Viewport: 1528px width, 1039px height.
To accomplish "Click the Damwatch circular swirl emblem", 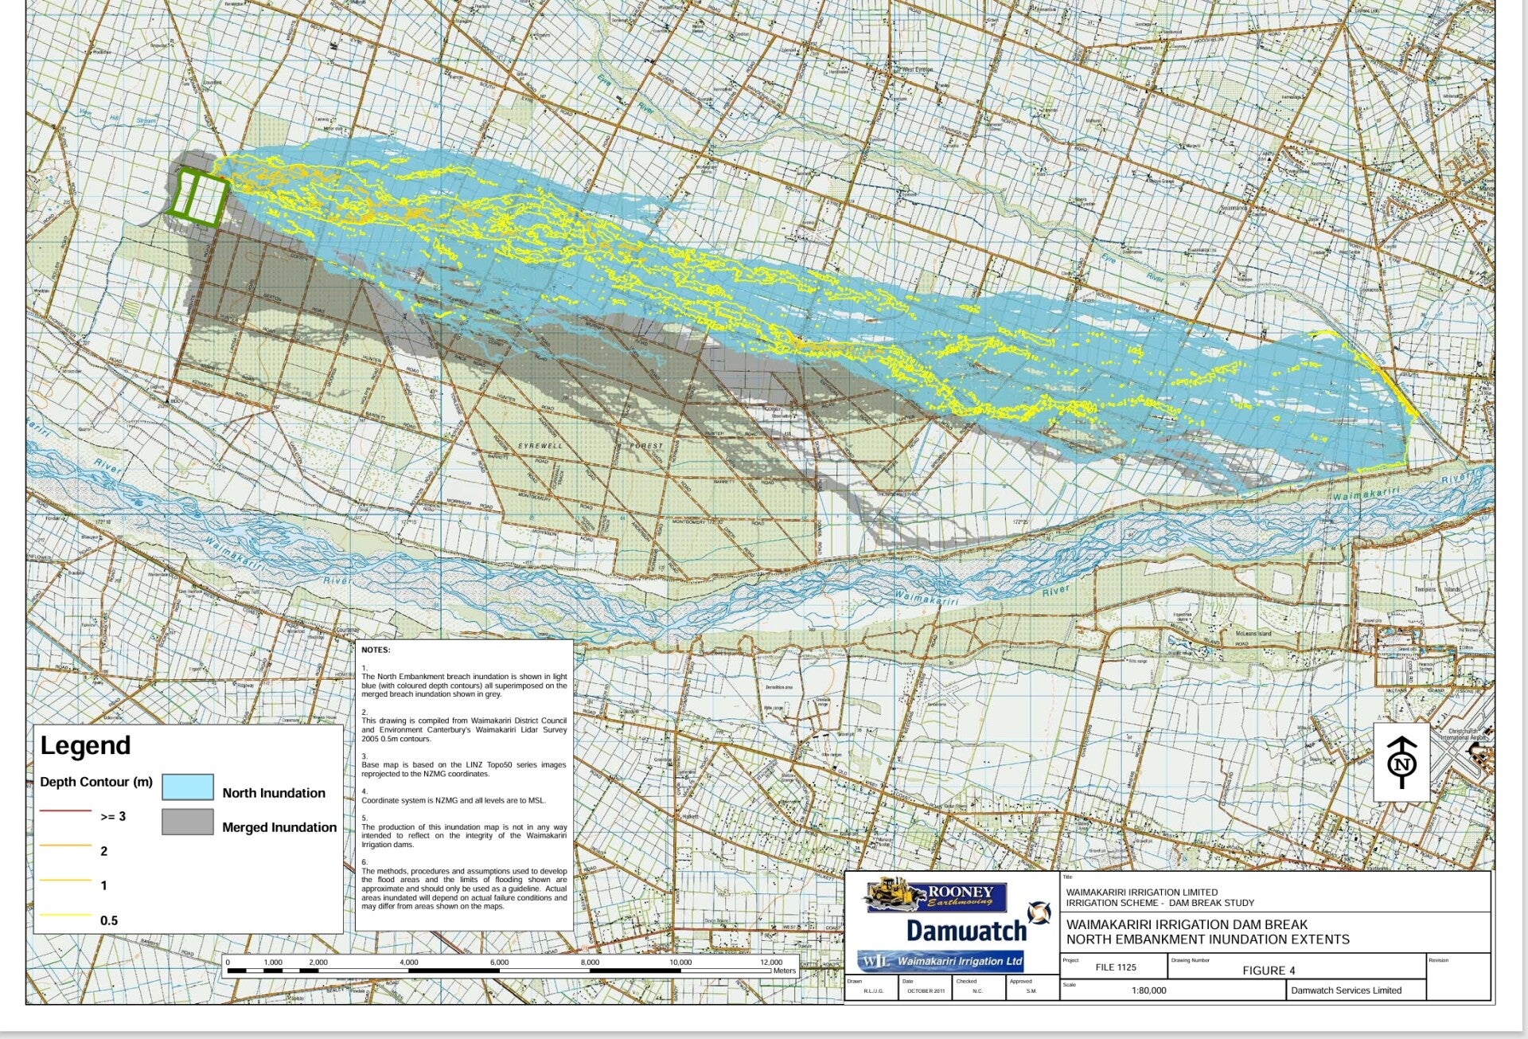I will click(1039, 912).
